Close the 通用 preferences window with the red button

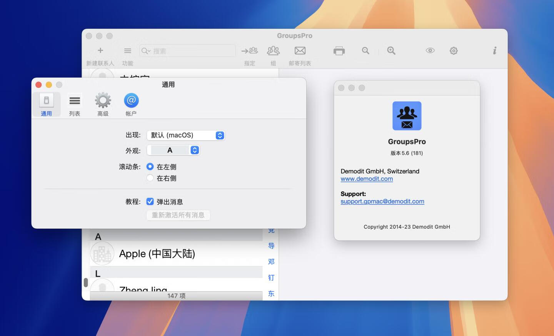pos(38,85)
